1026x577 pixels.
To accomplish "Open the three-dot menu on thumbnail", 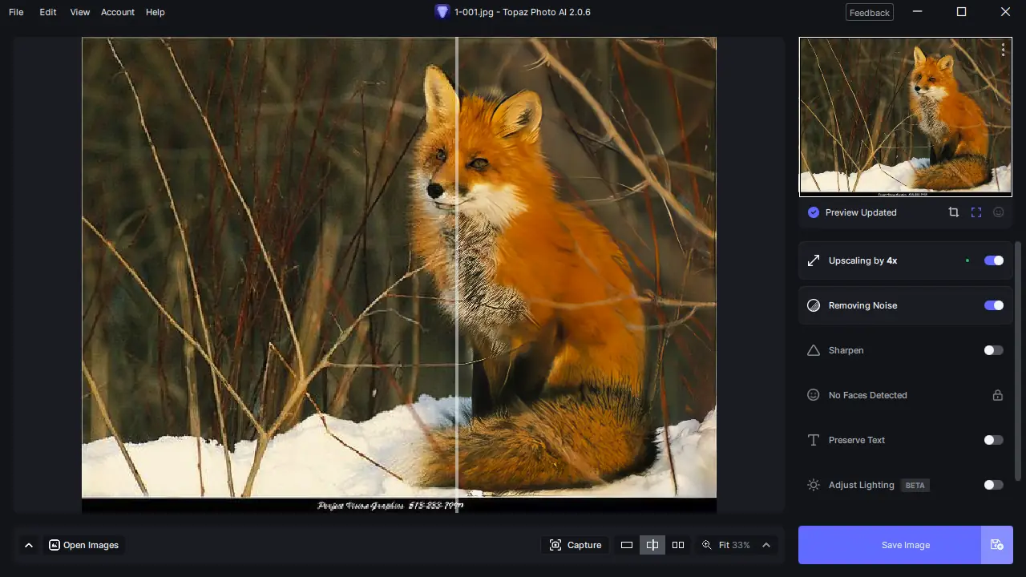I will (x=1003, y=50).
